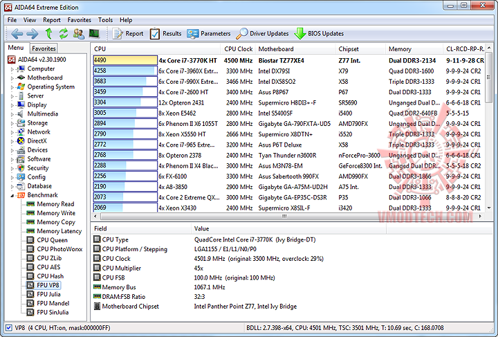Image resolution: width=498 pixels, height=337 pixels.
Task: Open the Report menu
Action: tap(51, 20)
